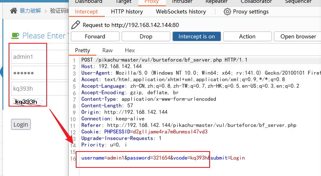Image resolution: width=321 pixels, height=176 pixels.
Task: Open the Repeater tab
Action: coord(217,2)
